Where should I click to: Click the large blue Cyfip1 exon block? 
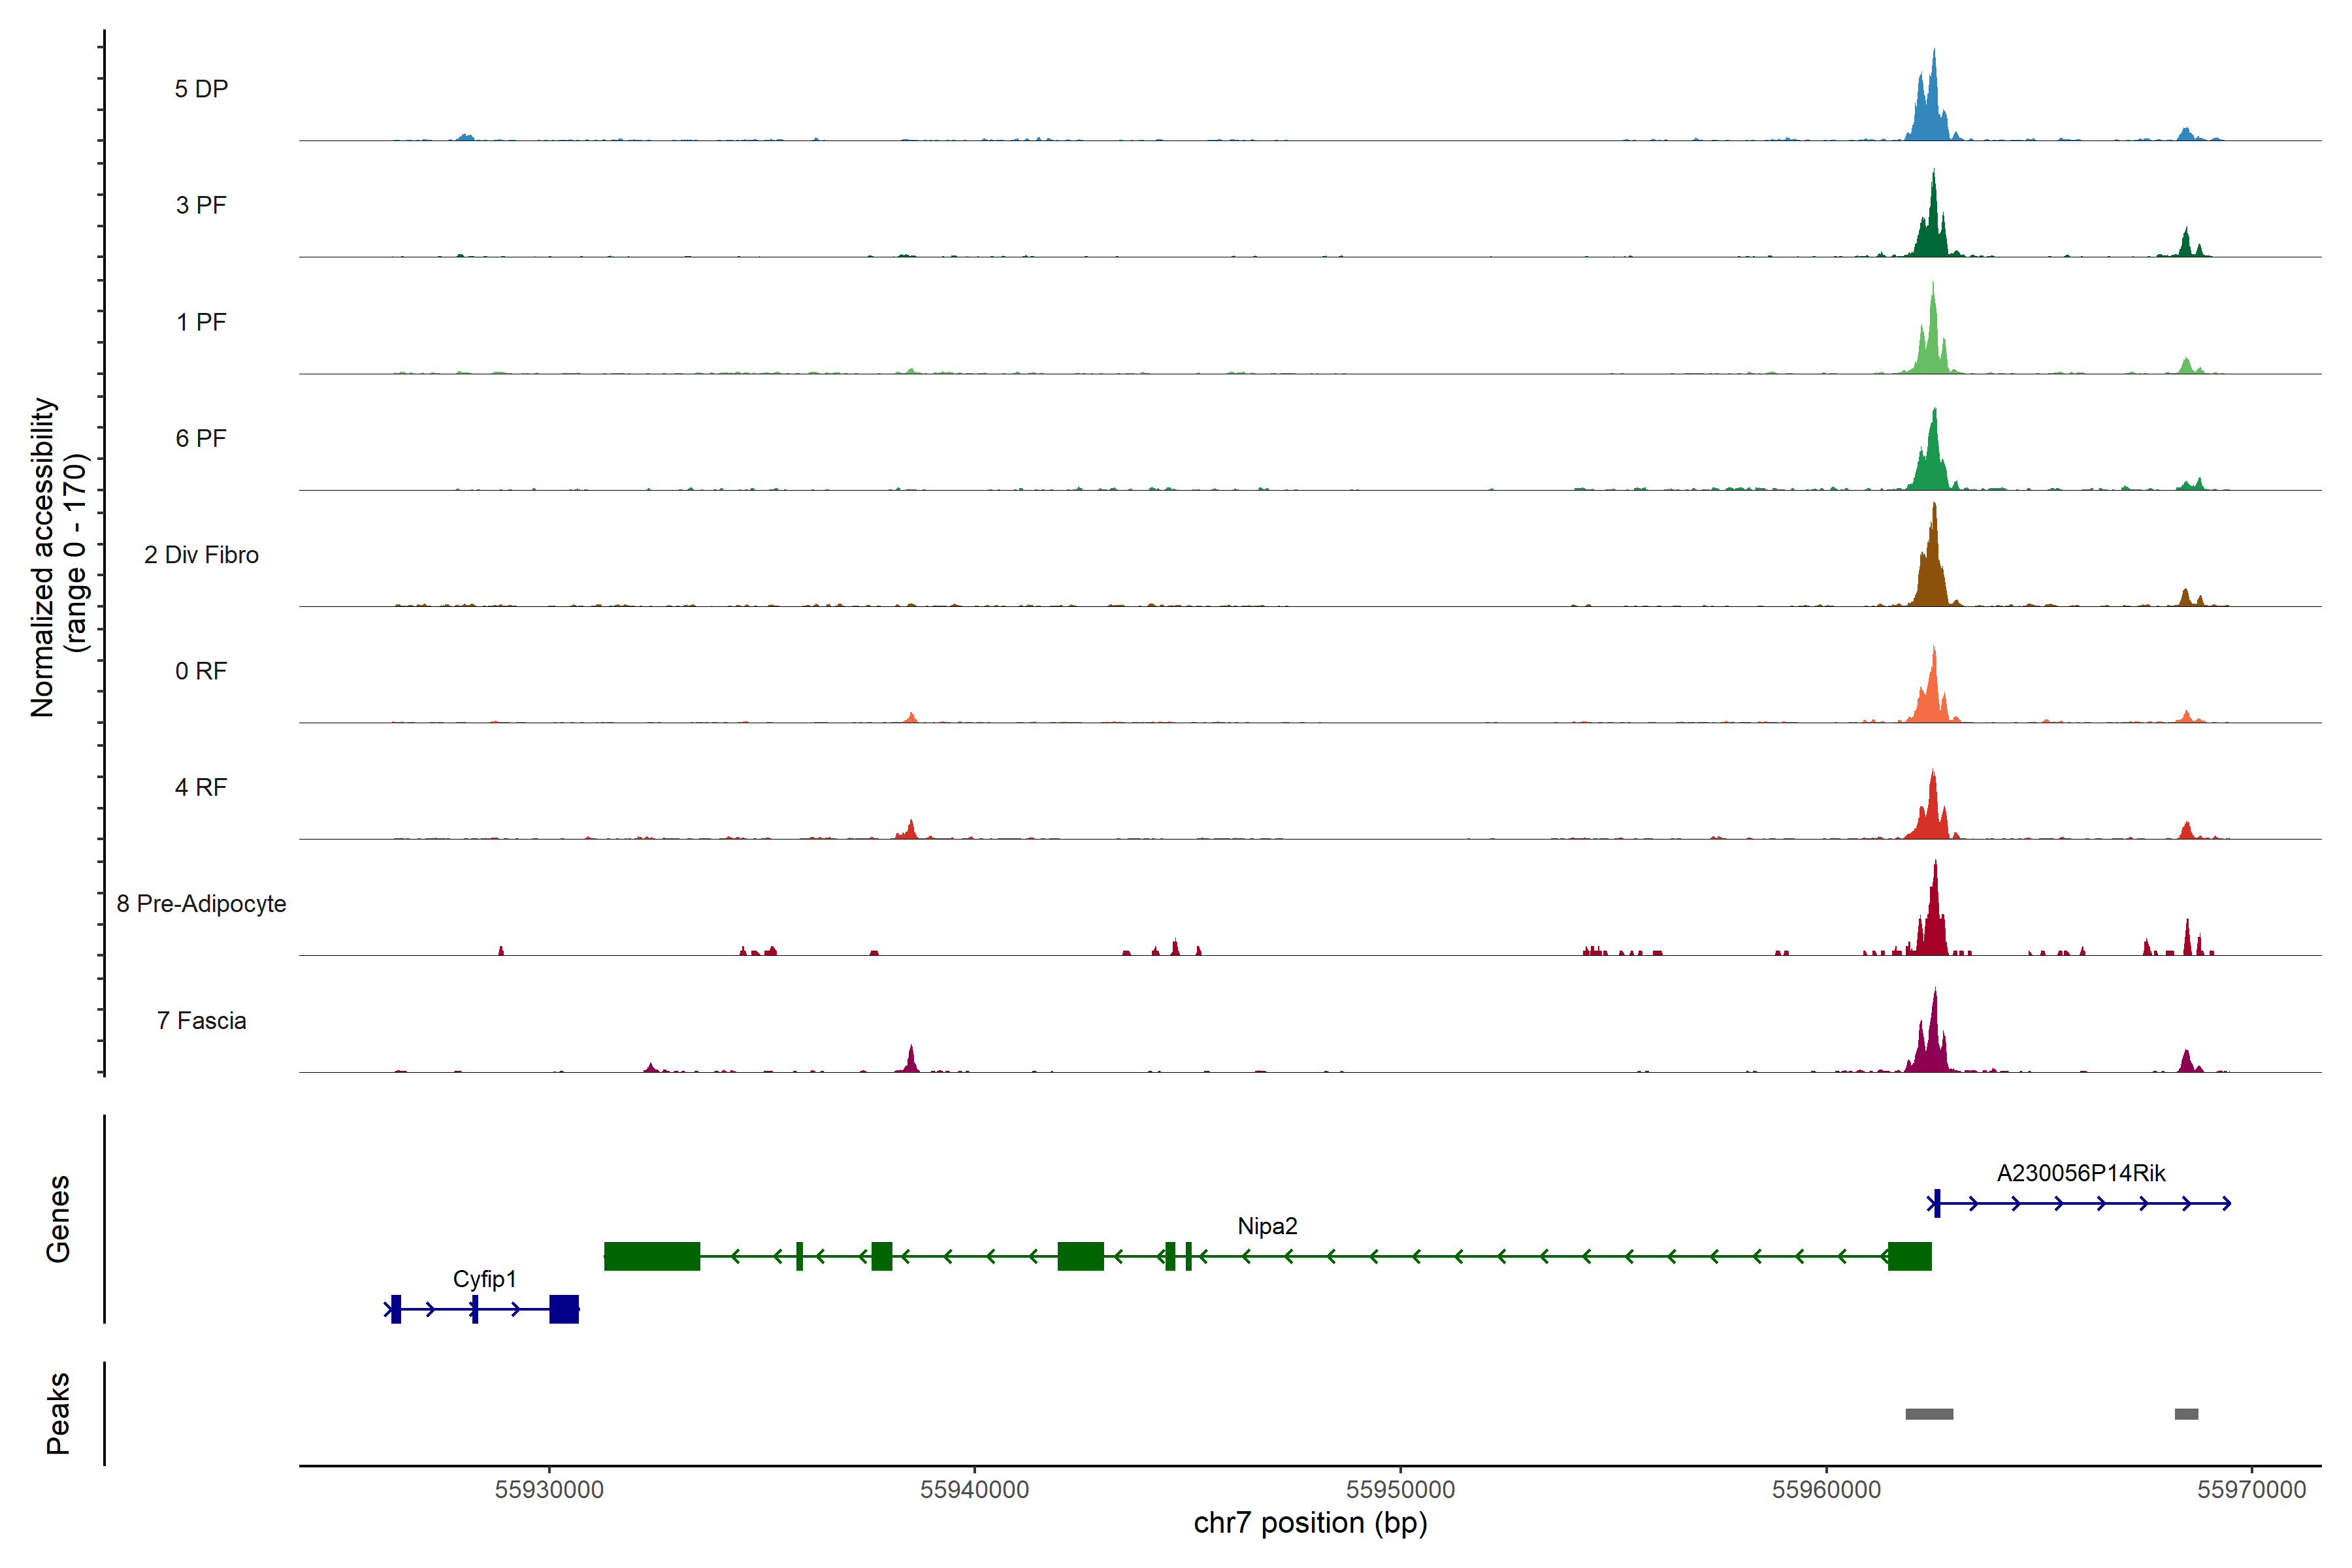(564, 1309)
